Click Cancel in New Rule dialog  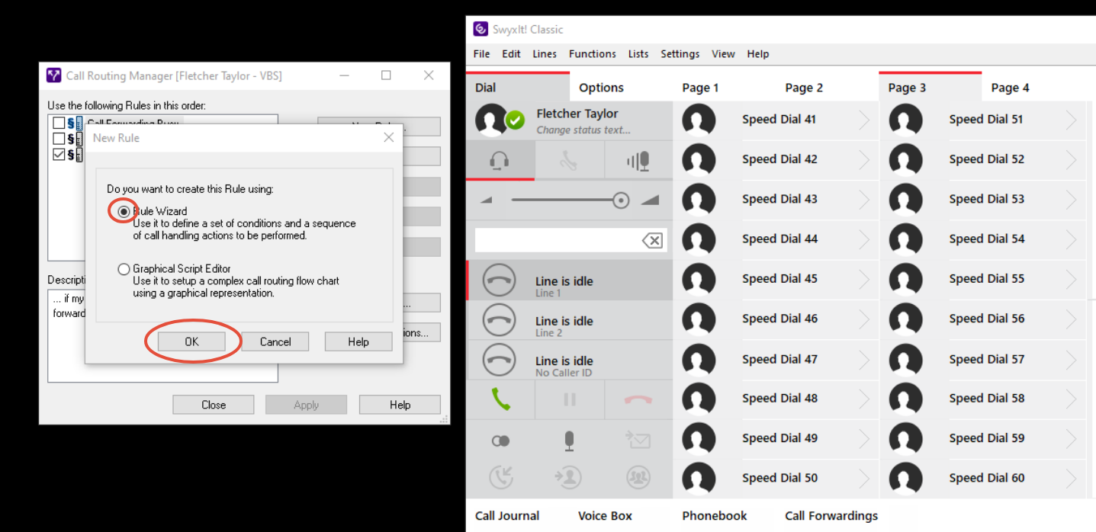[275, 341]
